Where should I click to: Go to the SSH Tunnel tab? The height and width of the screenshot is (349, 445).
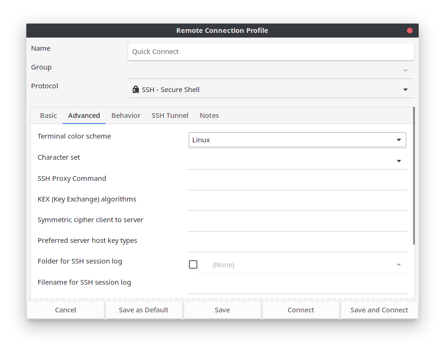170,116
